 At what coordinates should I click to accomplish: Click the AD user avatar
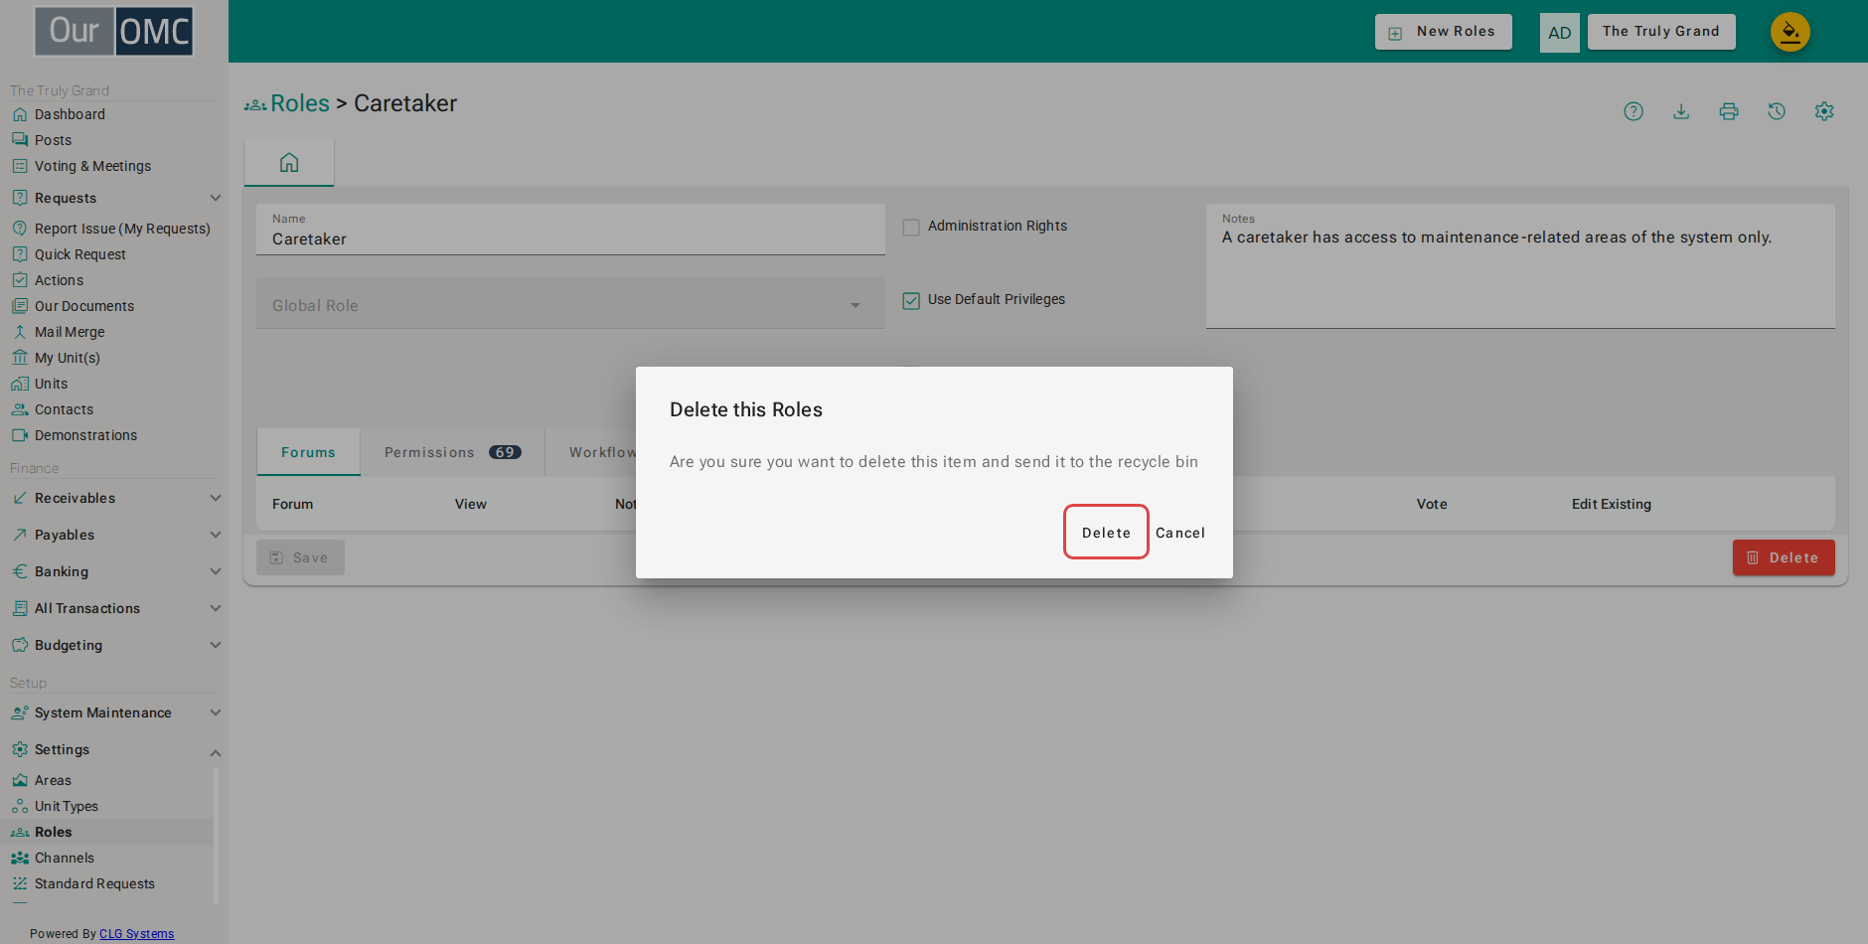pos(1560,33)
